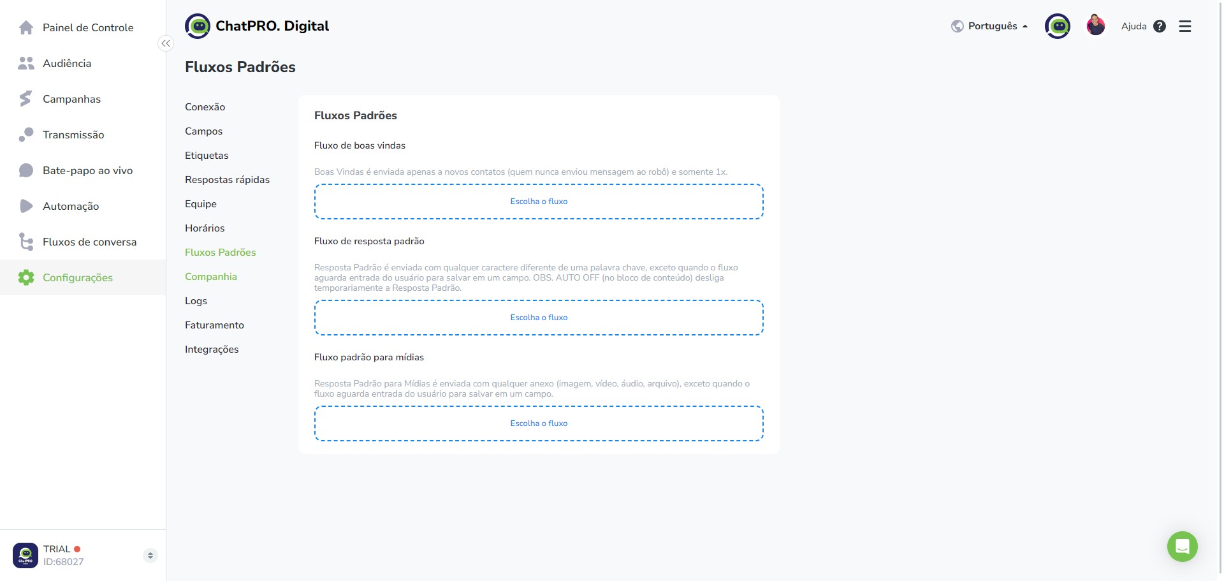Open the hamburger menu at top right
This screenshot has height=581, width=1224.
coord(1185,26)
